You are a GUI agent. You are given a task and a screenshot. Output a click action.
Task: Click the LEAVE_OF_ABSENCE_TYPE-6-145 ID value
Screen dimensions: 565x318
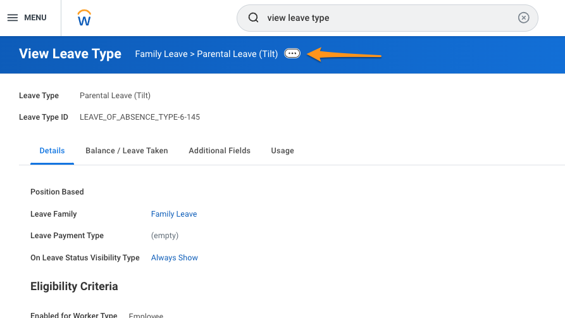(139, 117)
